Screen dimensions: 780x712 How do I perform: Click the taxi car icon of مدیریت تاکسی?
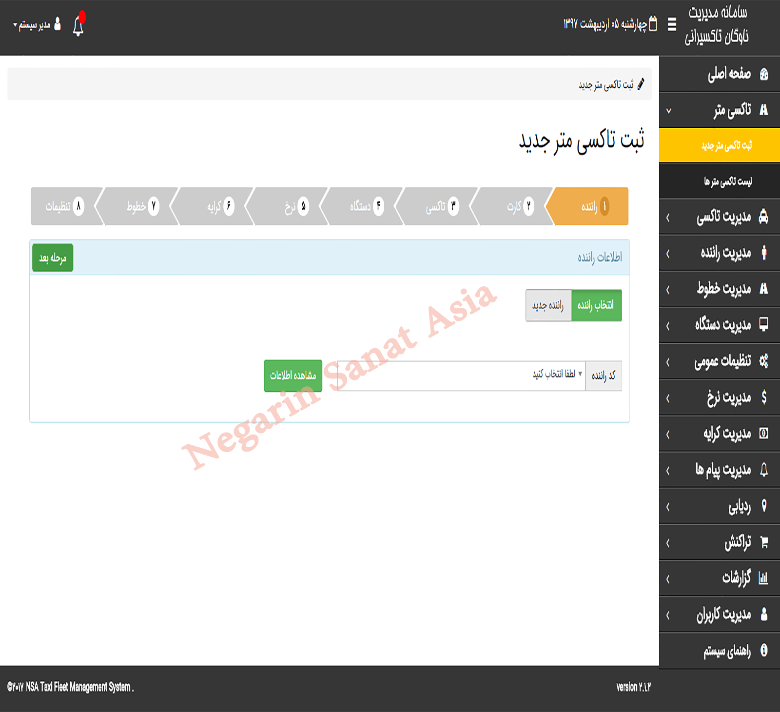pos(764,217)
